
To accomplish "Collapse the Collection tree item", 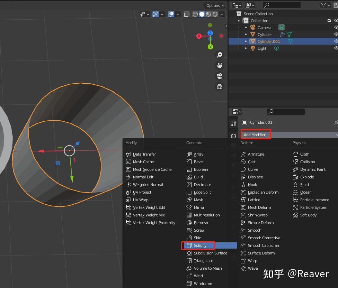I will coord(239,20).
